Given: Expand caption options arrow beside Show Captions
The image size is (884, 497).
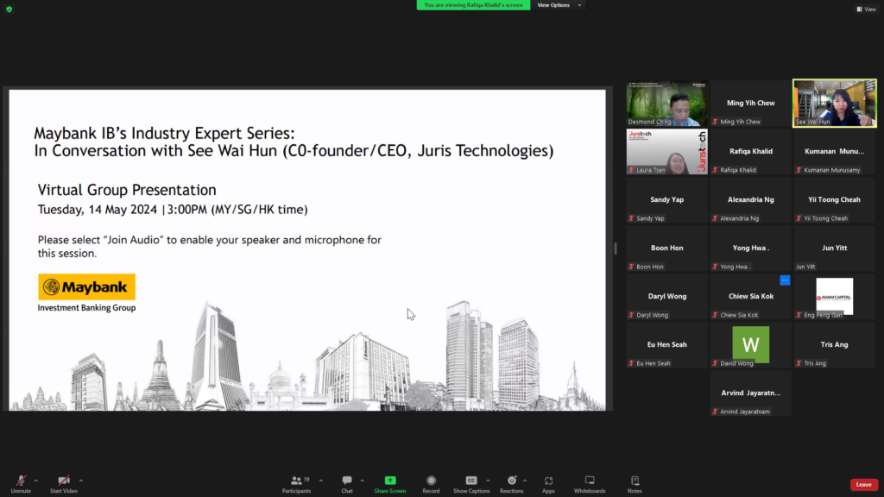Looking at the screenshot, I should point(488,481).
